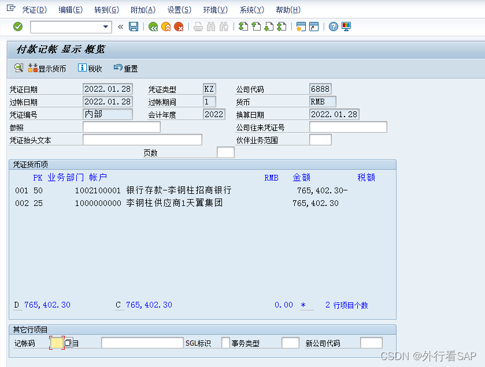Viewport: 485px width, 367px height.
Task: Create a new session window icon
Action: click(301, 27)
